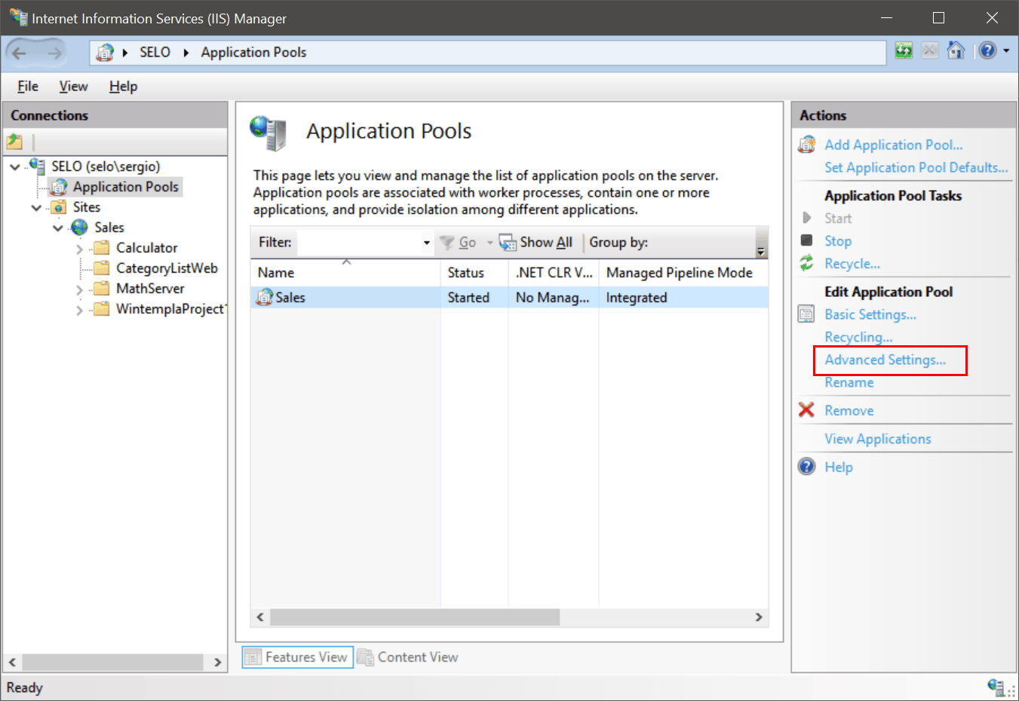This screenshot has width=1019, height=701.
Task: Sort by Managed Pipeline Mode column header
Action: [x=683, y=272]
